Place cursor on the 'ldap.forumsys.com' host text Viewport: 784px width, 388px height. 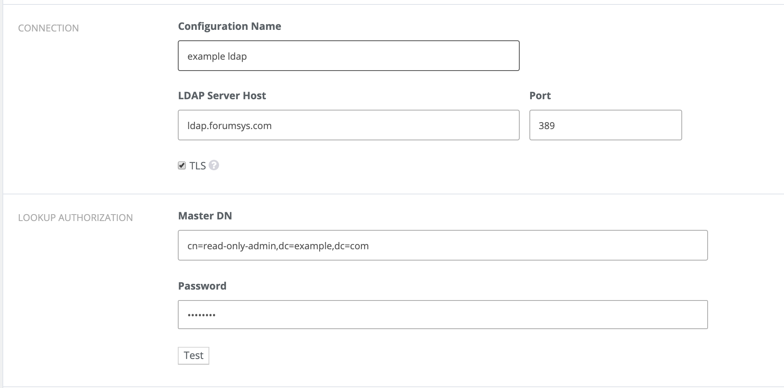229,126
